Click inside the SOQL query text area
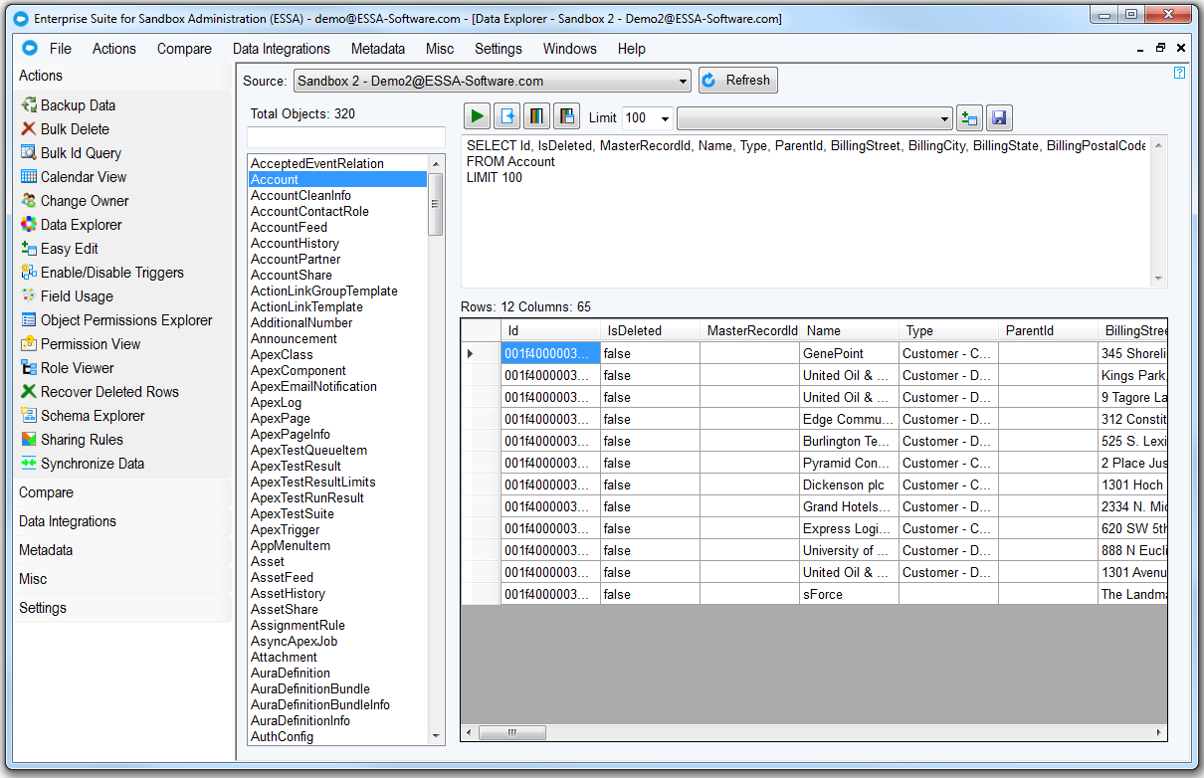This screenshot has height=778, width=1204. [x=806, y=211]
